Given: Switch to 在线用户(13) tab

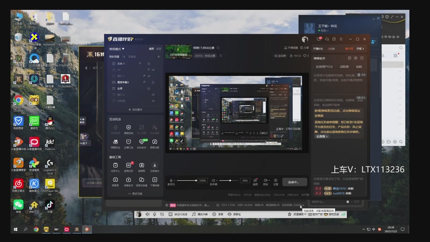Looking at the screenshot, I should [x=324, y=67].
